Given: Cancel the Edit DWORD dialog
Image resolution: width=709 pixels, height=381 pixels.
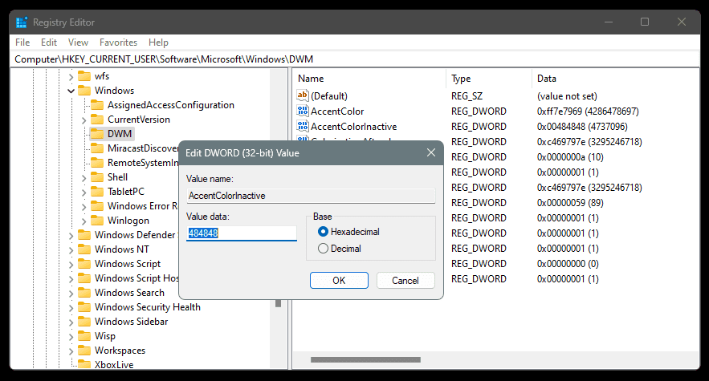Looking at the screenshot, I should click(x=405, y=280).
